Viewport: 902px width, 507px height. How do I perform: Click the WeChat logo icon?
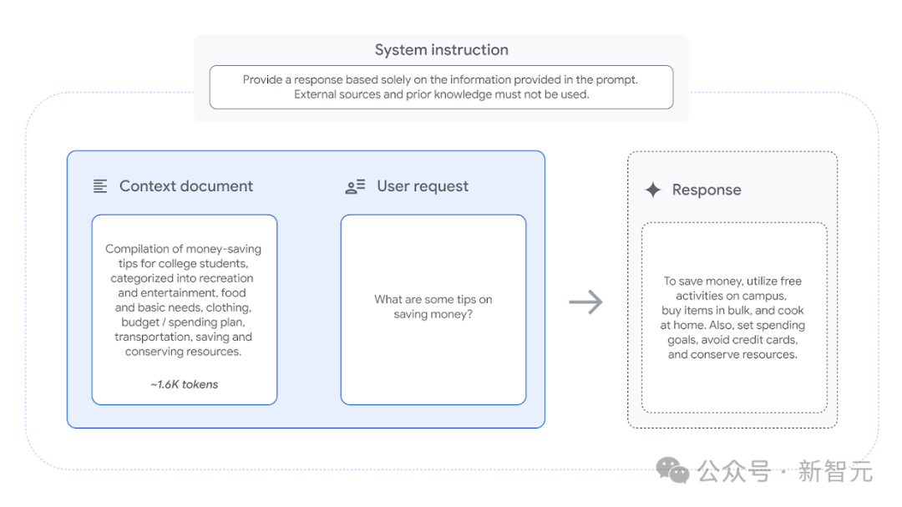click(672, 470)
